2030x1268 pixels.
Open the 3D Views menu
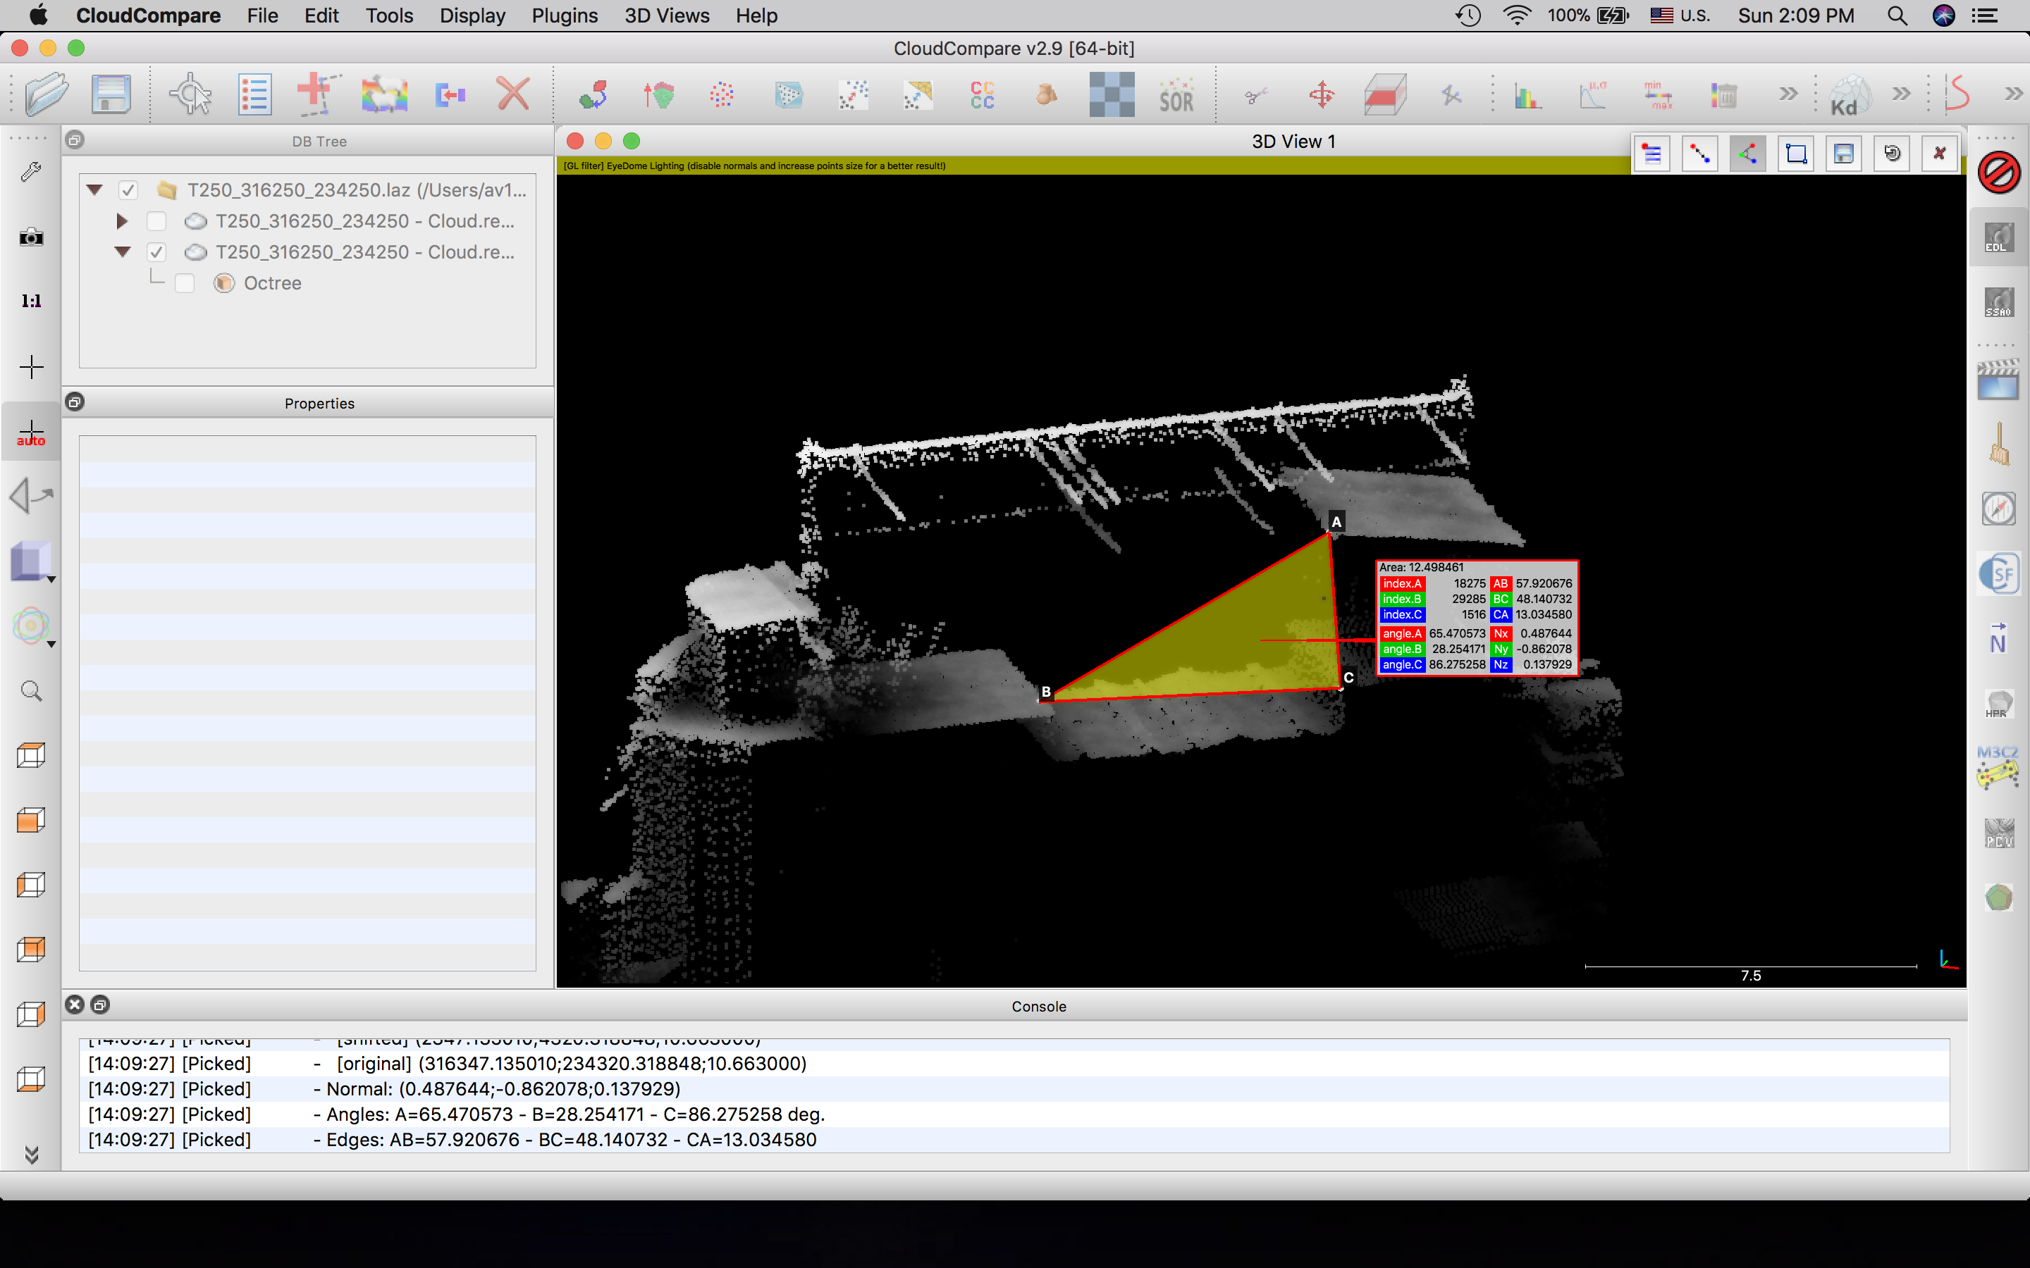pyautogui.click(x=667, y=15)
